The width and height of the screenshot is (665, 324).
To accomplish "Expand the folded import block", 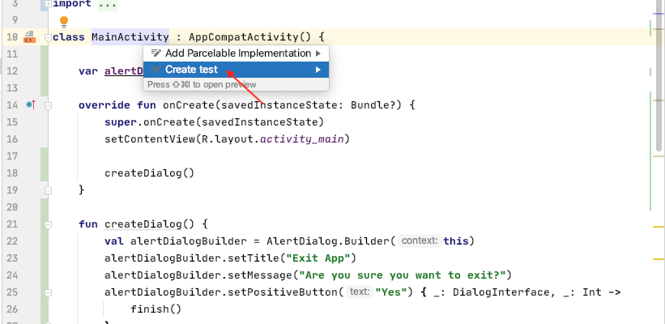I will tap(48, 4).
